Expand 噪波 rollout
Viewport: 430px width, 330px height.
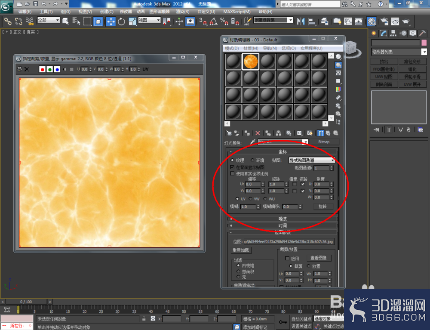coord(283,219)
